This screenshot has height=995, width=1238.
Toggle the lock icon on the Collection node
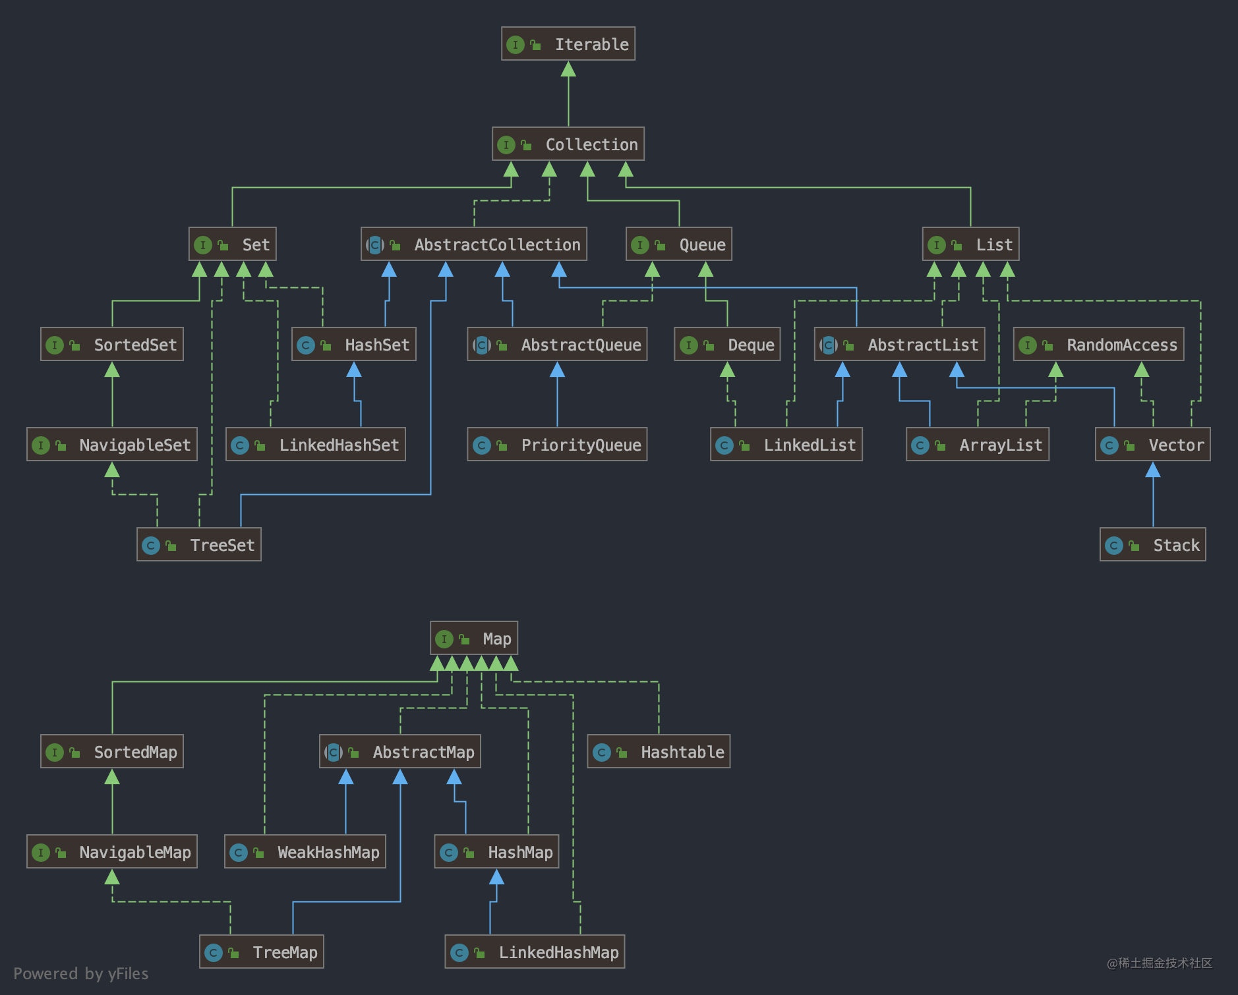pos(525,144)
